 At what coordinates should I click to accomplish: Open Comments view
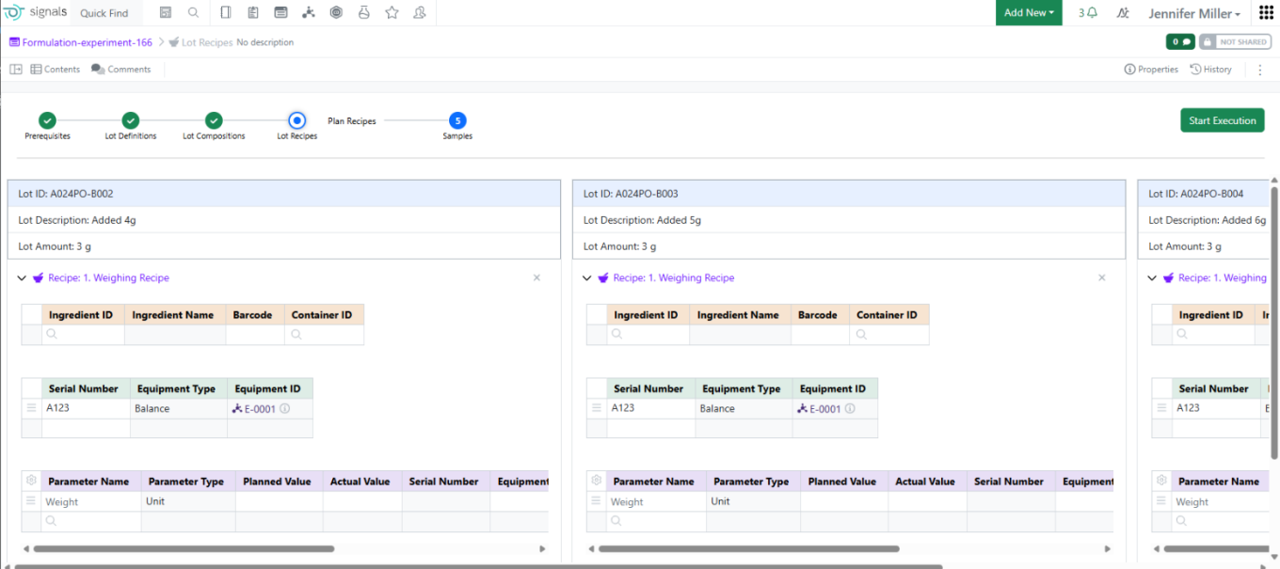121,70
